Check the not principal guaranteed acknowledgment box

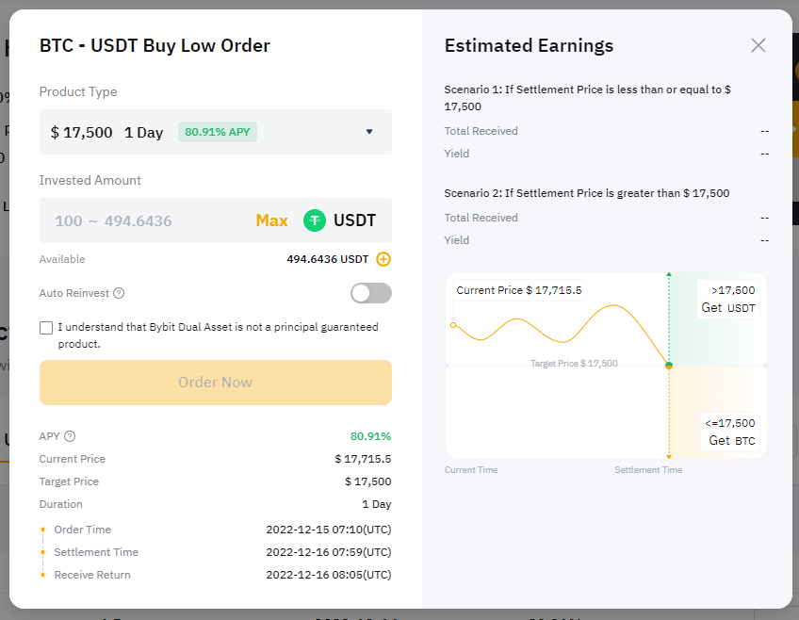46,328
